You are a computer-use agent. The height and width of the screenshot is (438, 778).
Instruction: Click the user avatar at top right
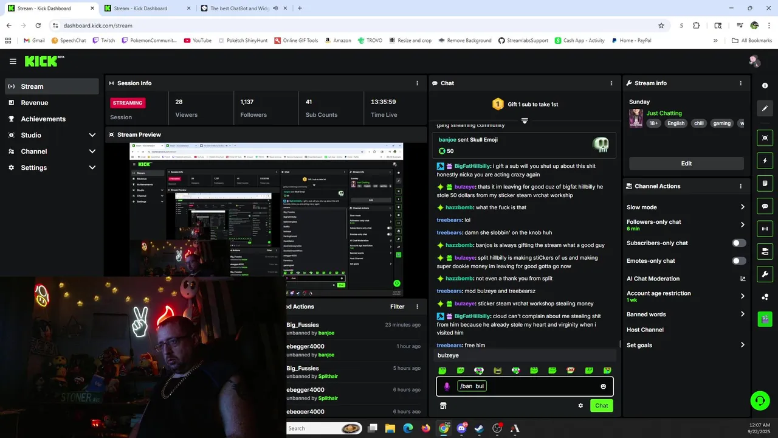click(x=754, y=61)
